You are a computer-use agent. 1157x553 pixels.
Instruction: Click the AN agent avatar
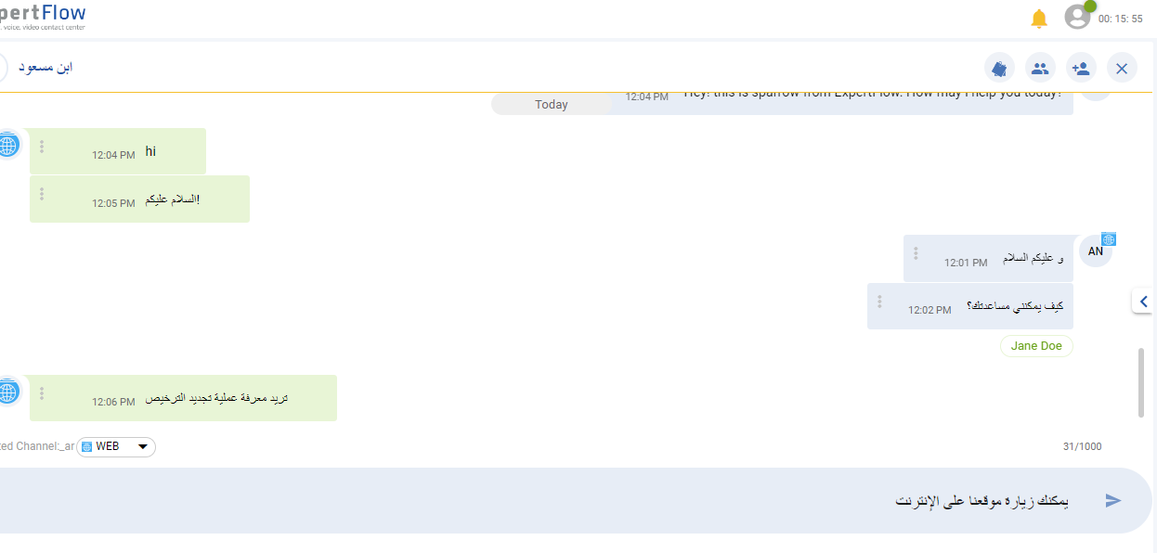coord(1096,251)
